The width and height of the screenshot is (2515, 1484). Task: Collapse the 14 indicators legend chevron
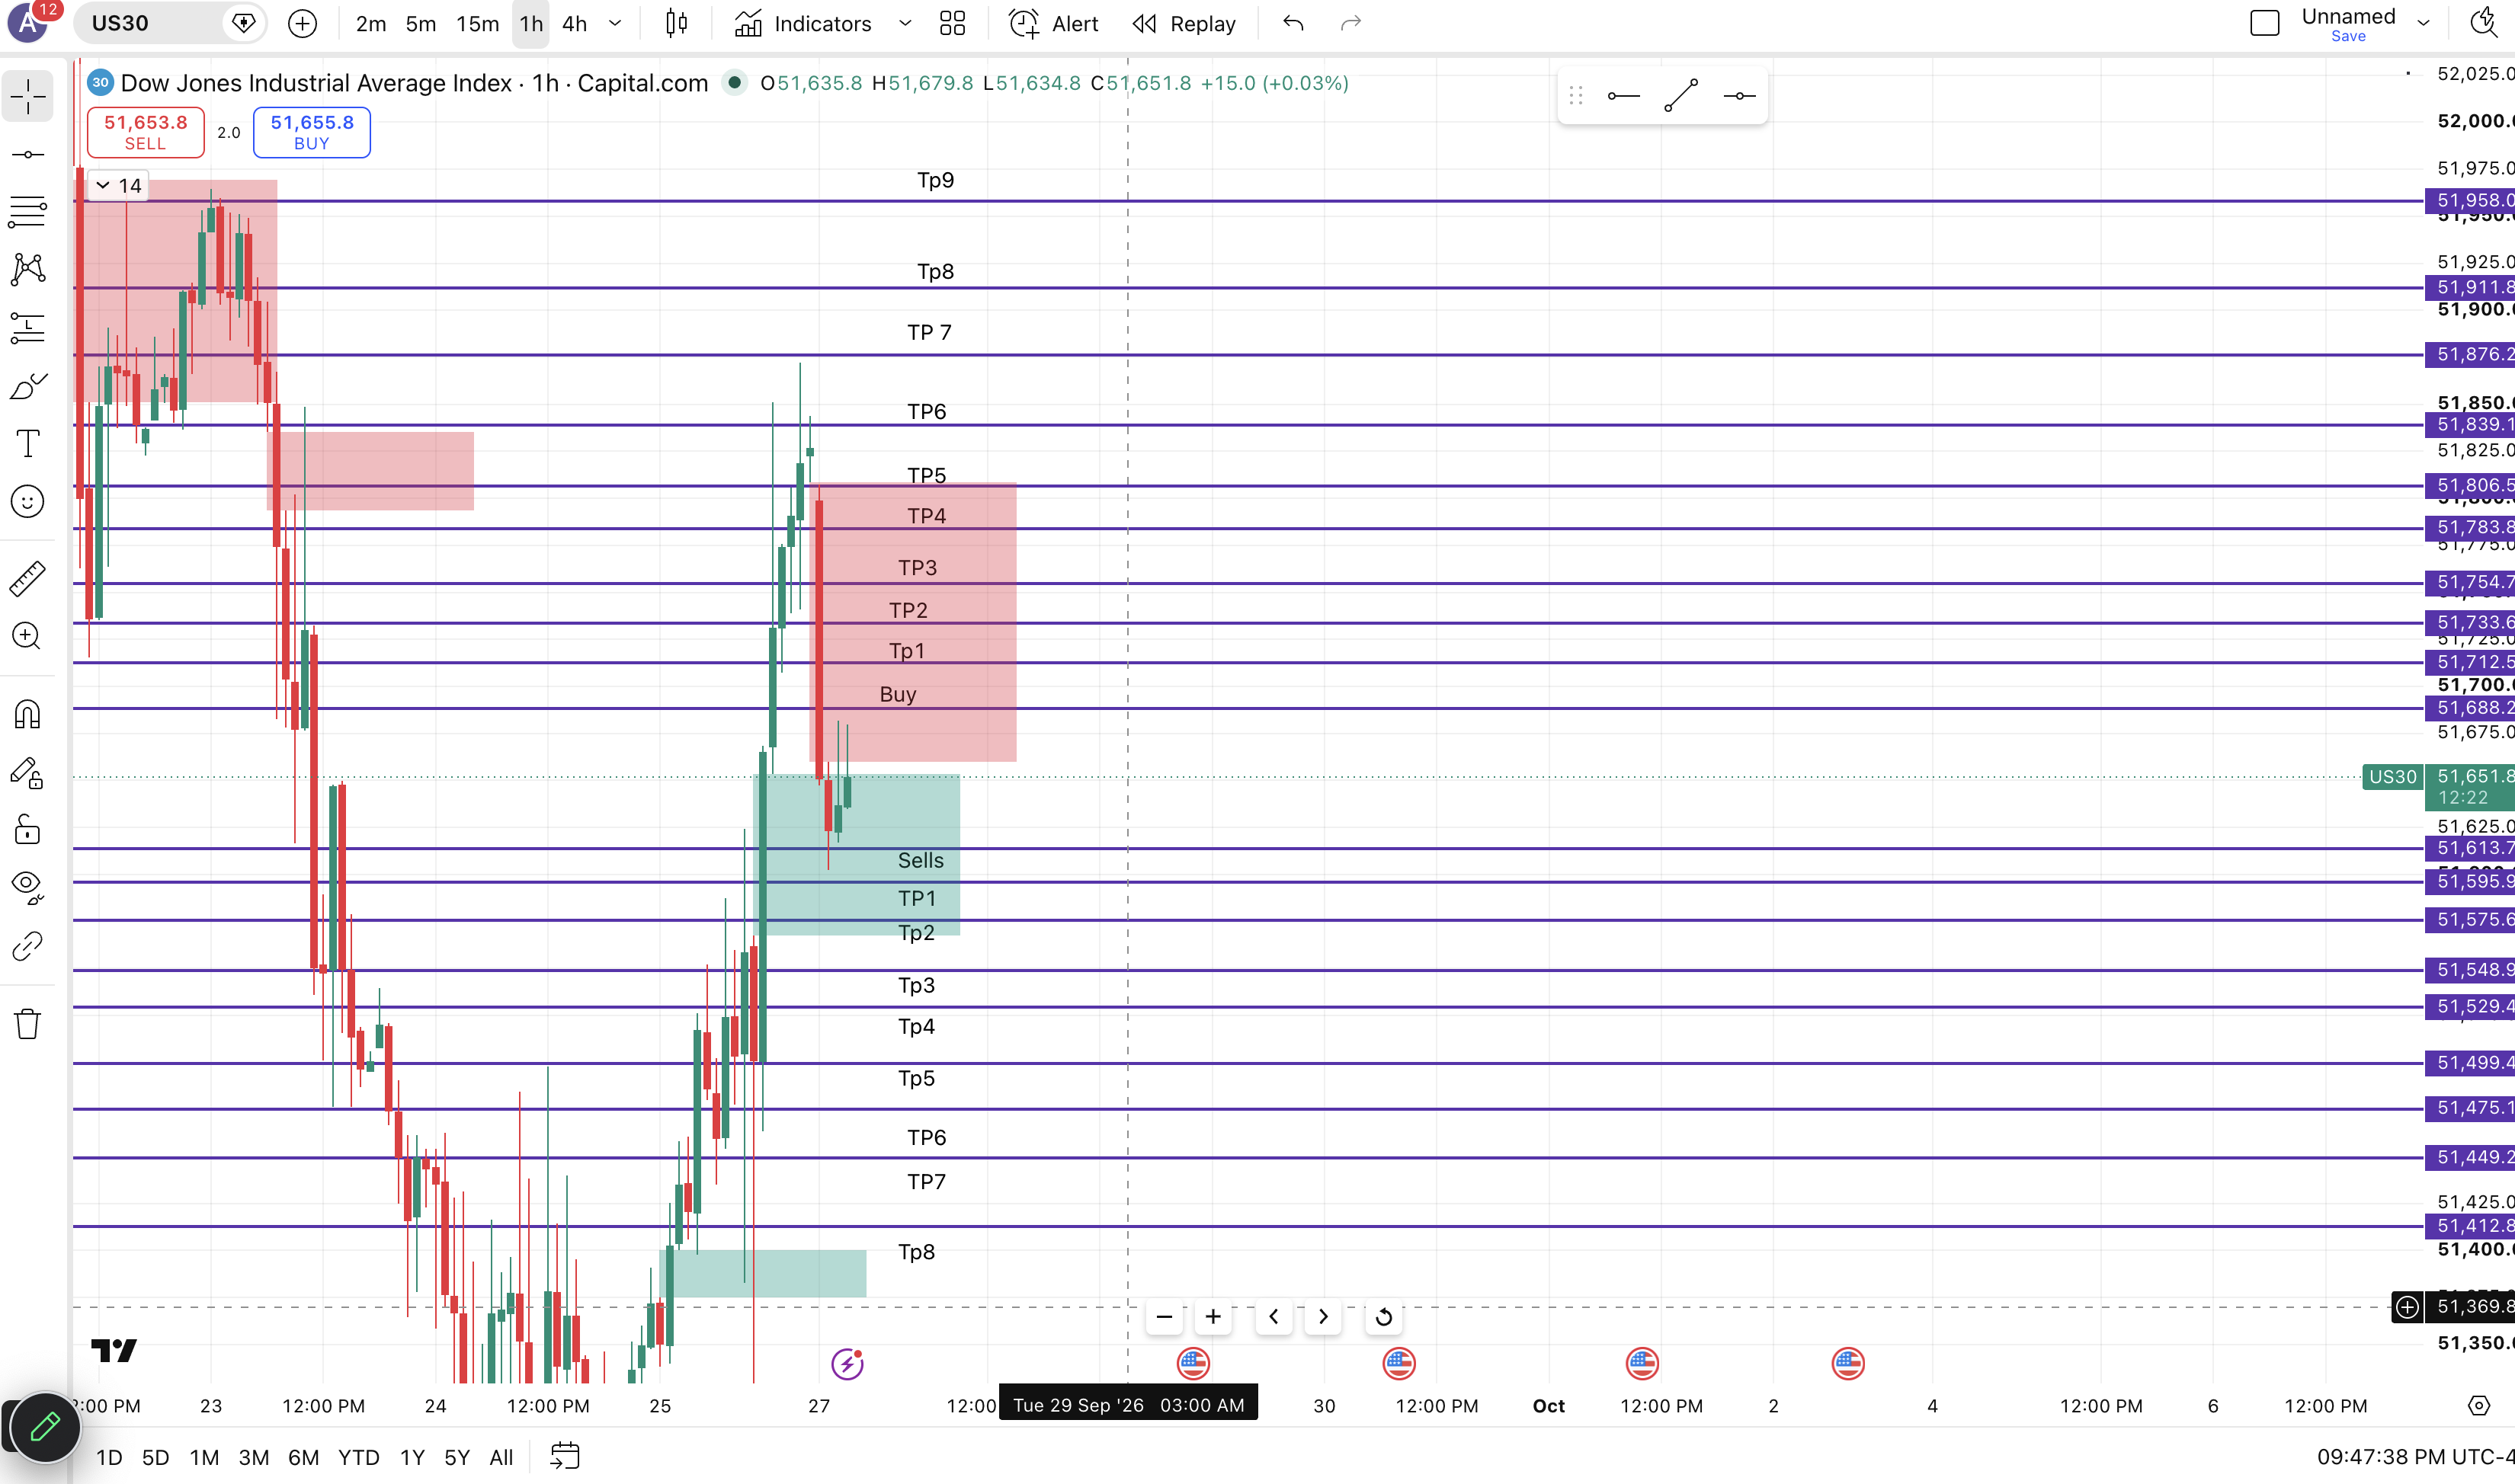[x=103, y=186]
